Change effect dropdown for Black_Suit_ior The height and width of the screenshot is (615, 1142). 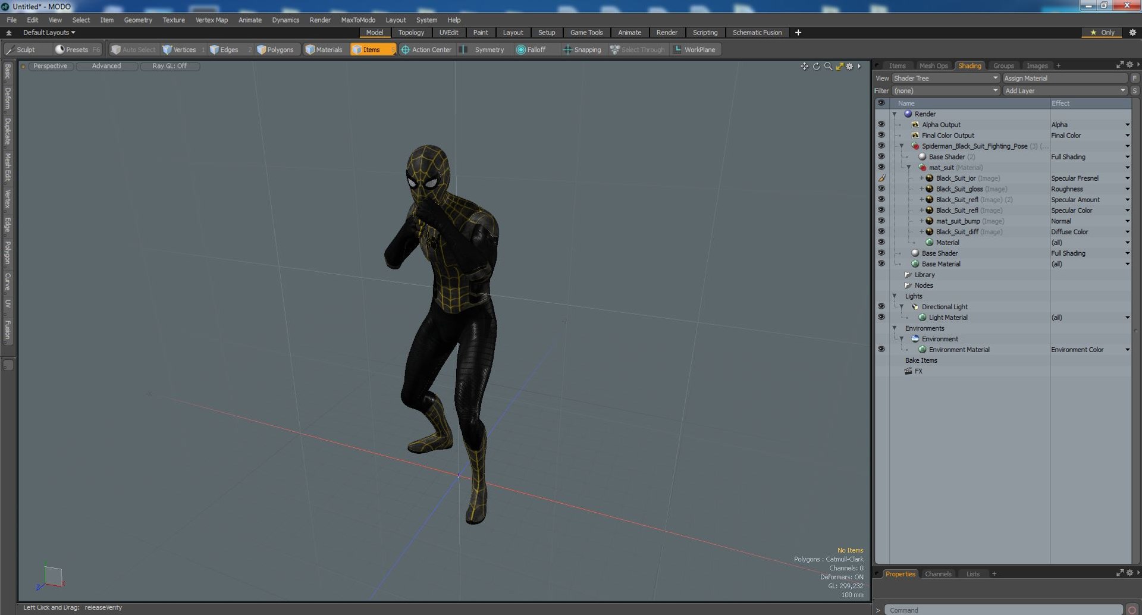[1127, 178]
